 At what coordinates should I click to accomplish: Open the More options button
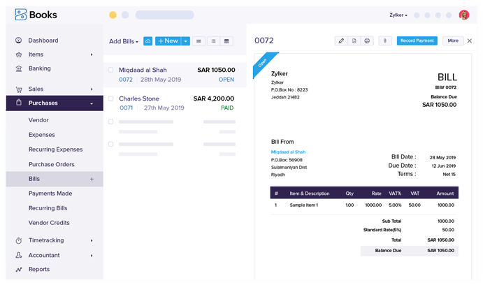[453, 41]
